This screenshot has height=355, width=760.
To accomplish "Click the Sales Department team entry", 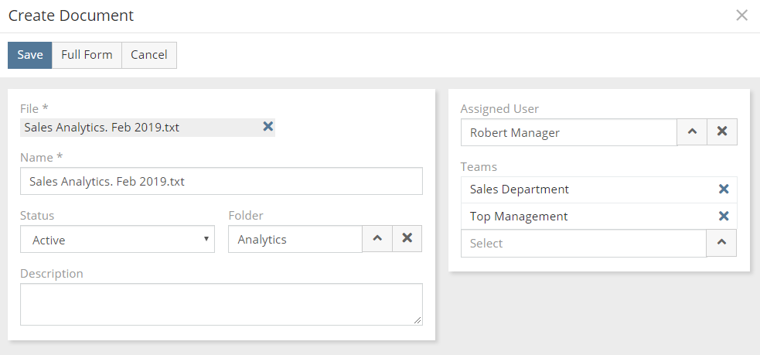I will pyautogui.click(x=520, y=189).
